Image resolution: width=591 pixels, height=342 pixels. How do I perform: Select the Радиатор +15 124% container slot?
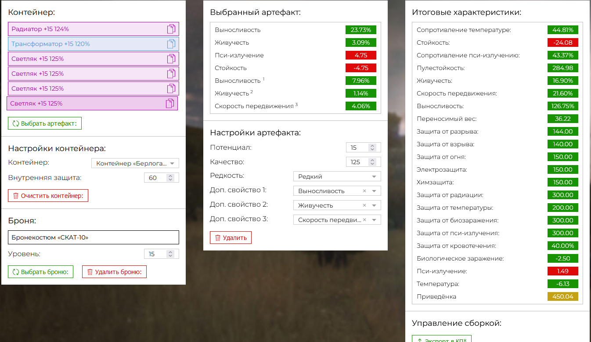pos(94,29)
